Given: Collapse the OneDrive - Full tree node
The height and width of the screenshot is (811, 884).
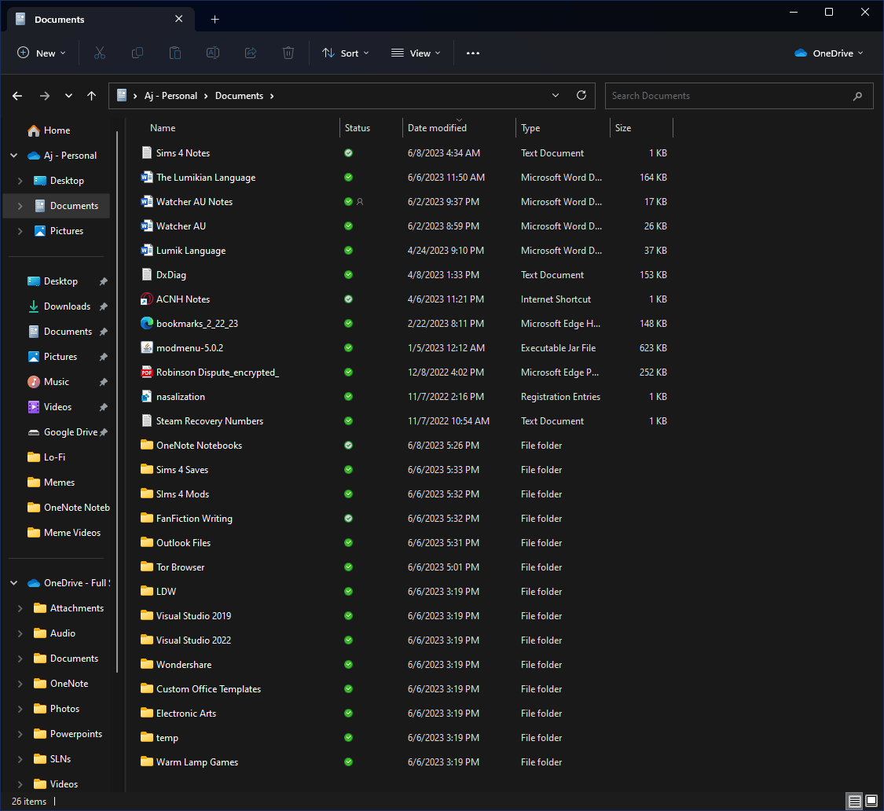Looking at the screenshot, I should [14, 583].
